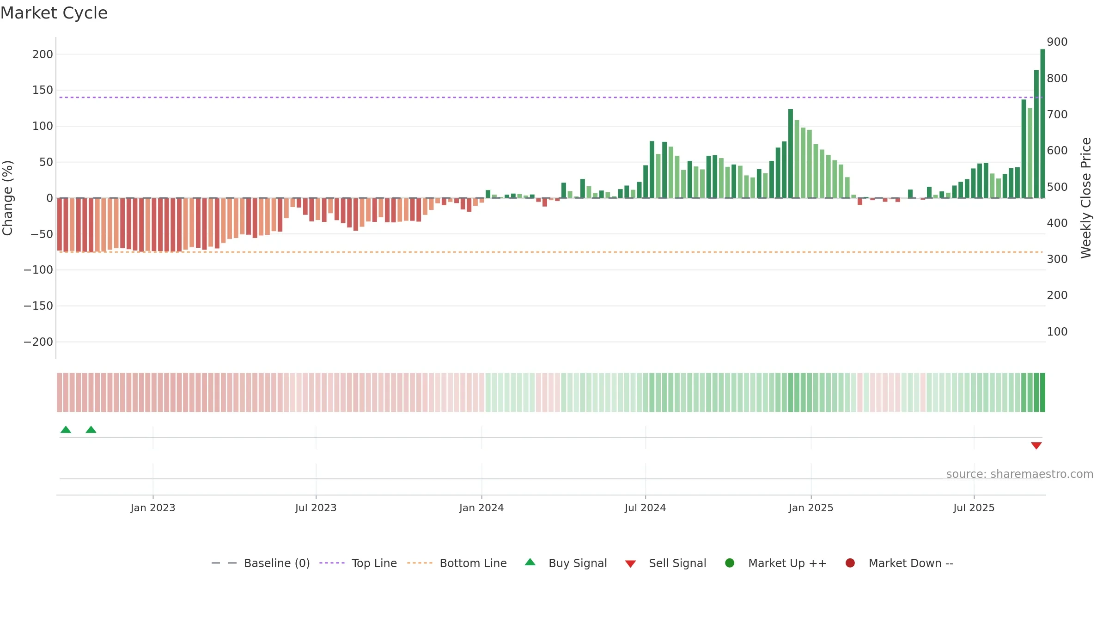Click the Sell Signal legend label

677,563
